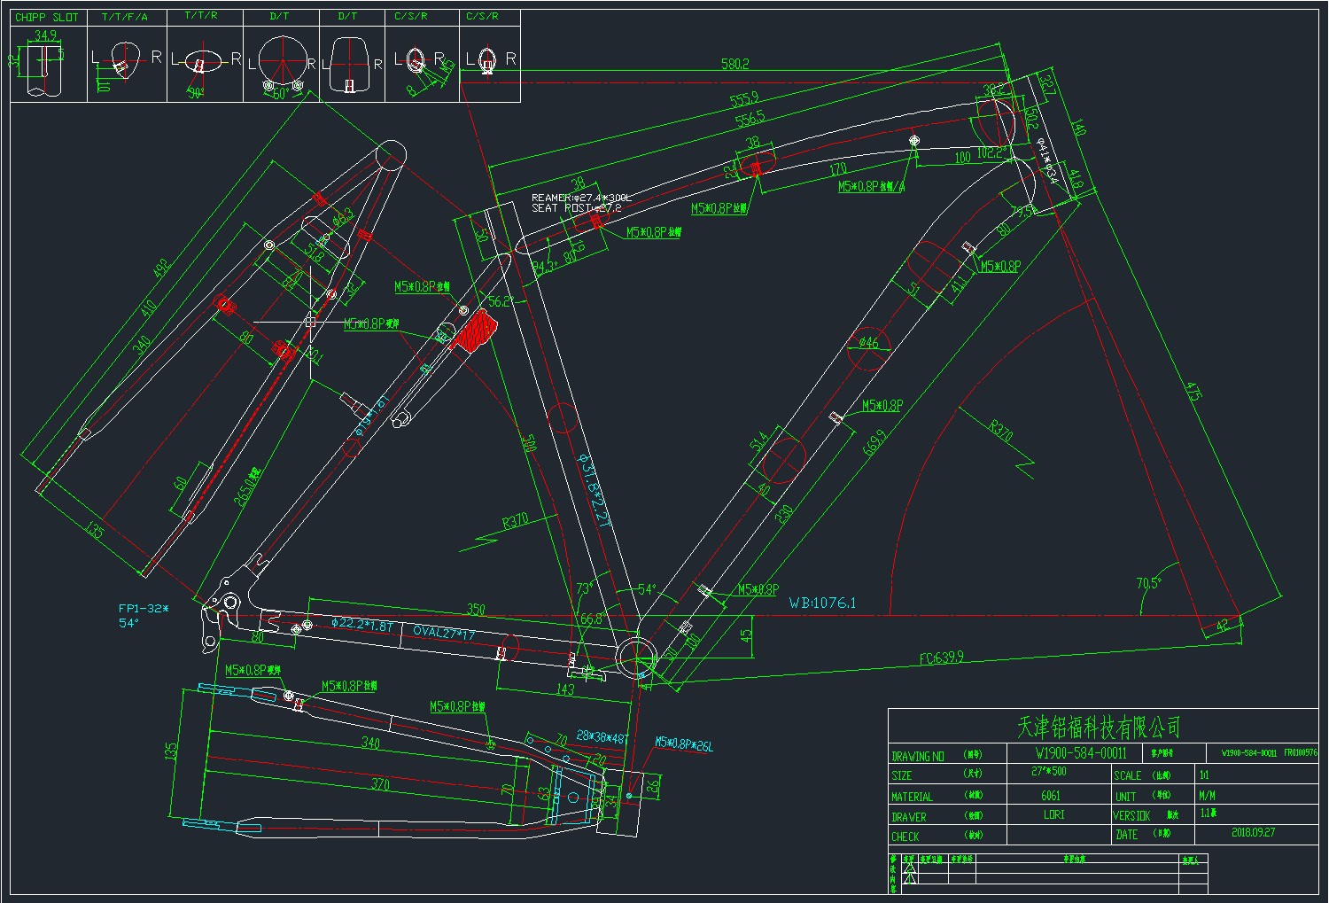Click the red hatched block on the seat stay
1329x903 pixels.
[x=474, y=331]
